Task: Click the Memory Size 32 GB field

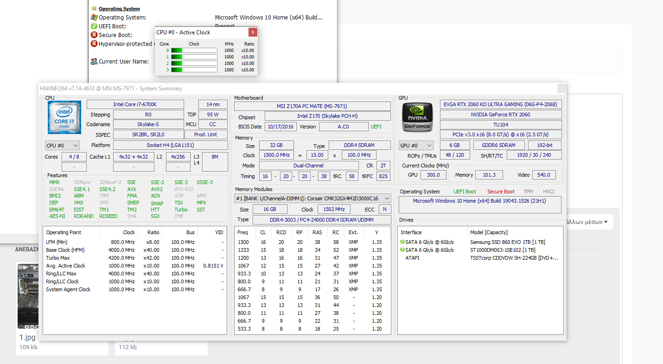Action: [x=276, y=145]
